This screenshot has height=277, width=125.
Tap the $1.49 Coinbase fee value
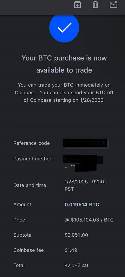(x=71, y=250)
